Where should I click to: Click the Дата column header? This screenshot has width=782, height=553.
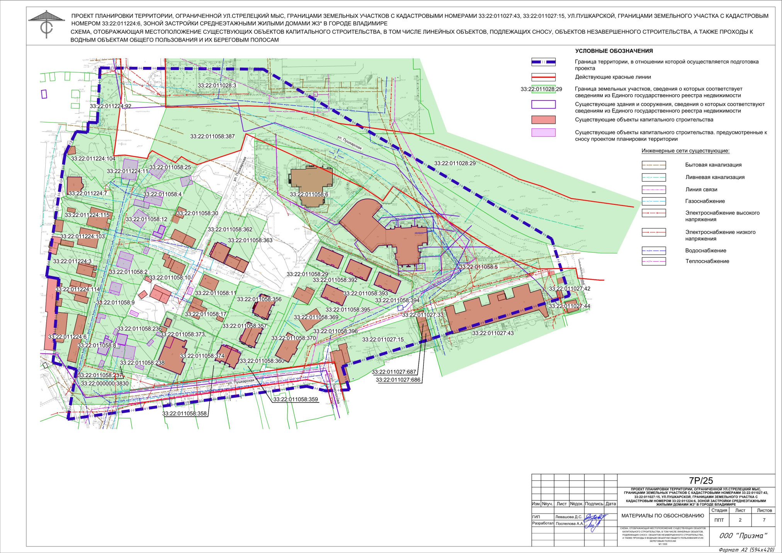[610, 503]
